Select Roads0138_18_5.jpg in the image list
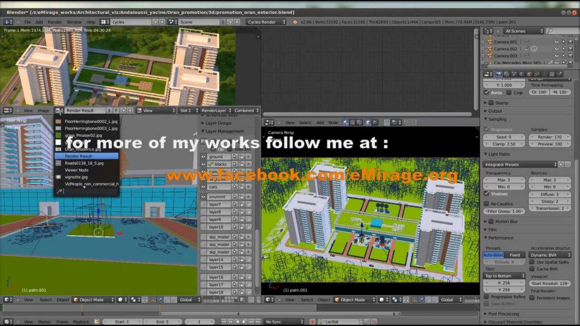Screen dimensions: 580x326 (x=86, y=163)
